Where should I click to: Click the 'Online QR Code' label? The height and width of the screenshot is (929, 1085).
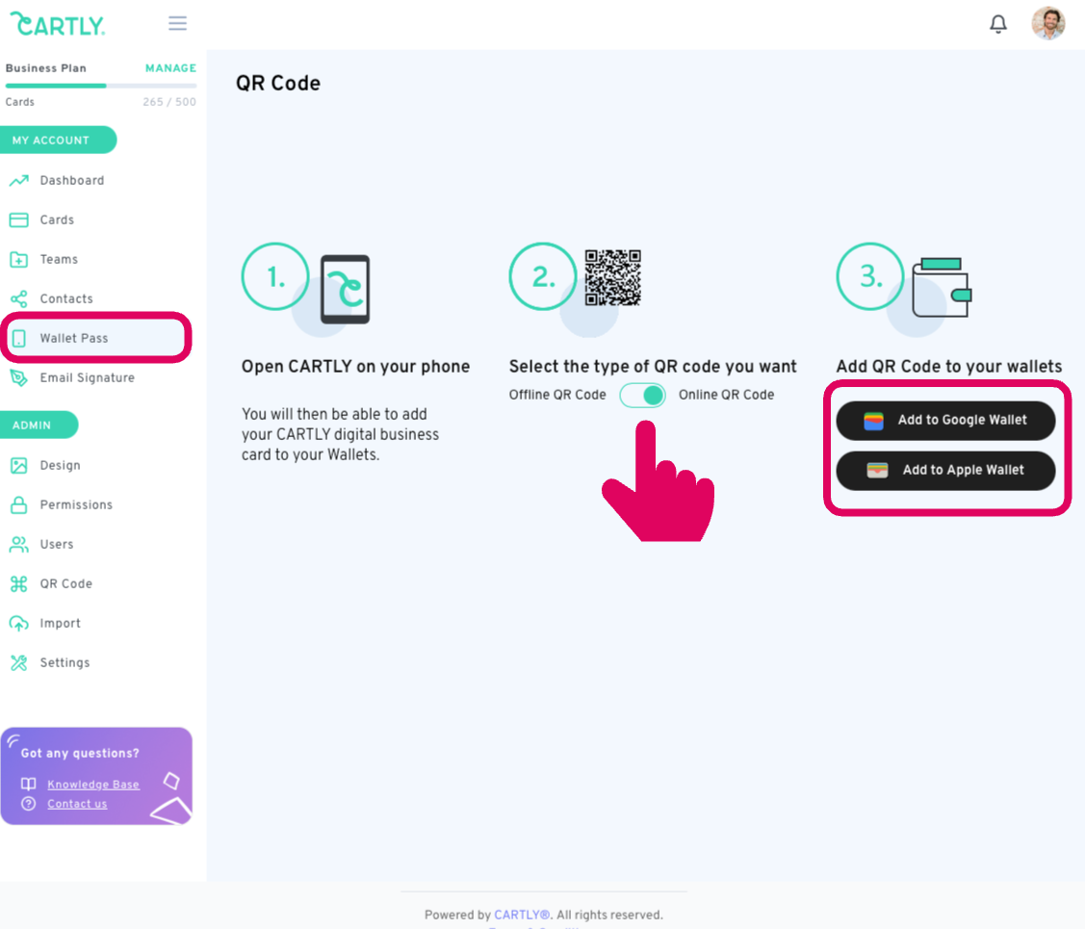point(726,395)
